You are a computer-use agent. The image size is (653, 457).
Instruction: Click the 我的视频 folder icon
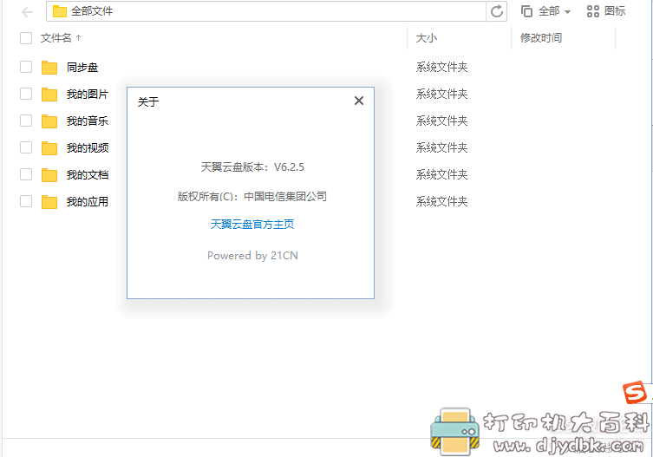[x=49, y=148]
